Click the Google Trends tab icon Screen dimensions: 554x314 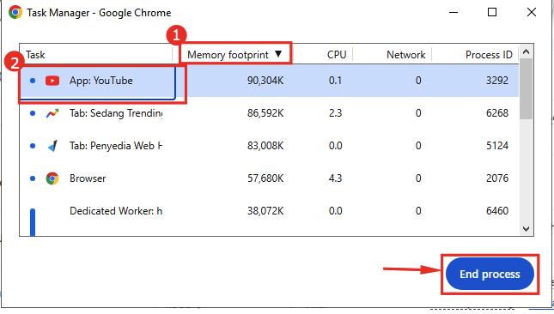[x=52, y=113]
